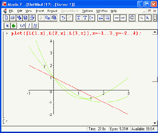
Task: Open the Options menu
Action: (87, 11)
